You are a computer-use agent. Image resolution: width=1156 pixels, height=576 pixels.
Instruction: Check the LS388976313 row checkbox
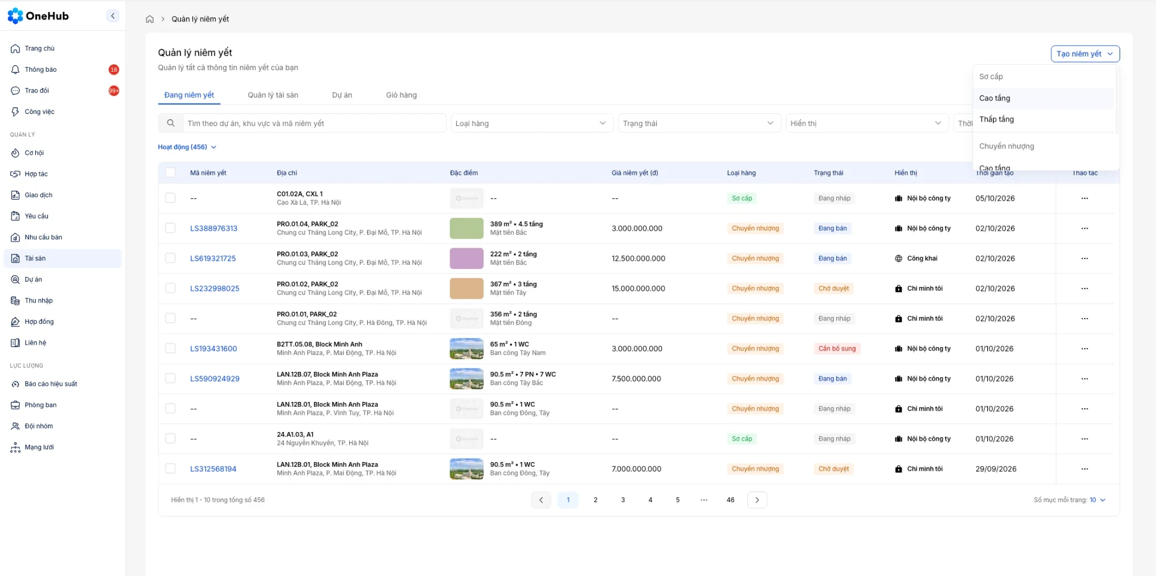pos(171,228)
